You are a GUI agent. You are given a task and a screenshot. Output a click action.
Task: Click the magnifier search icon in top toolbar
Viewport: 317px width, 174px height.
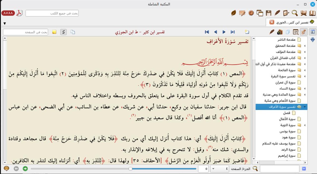point(295,13)
